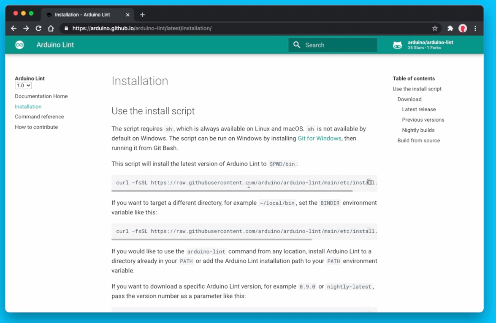Open the extensions puzzle piece icon
This screenshot has height=323, width=496.
450,28
